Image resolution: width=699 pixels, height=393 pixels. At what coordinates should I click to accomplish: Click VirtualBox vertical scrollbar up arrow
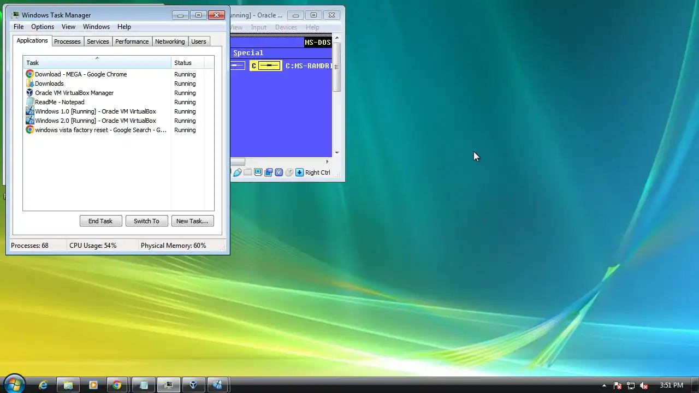tap(337, 38)
